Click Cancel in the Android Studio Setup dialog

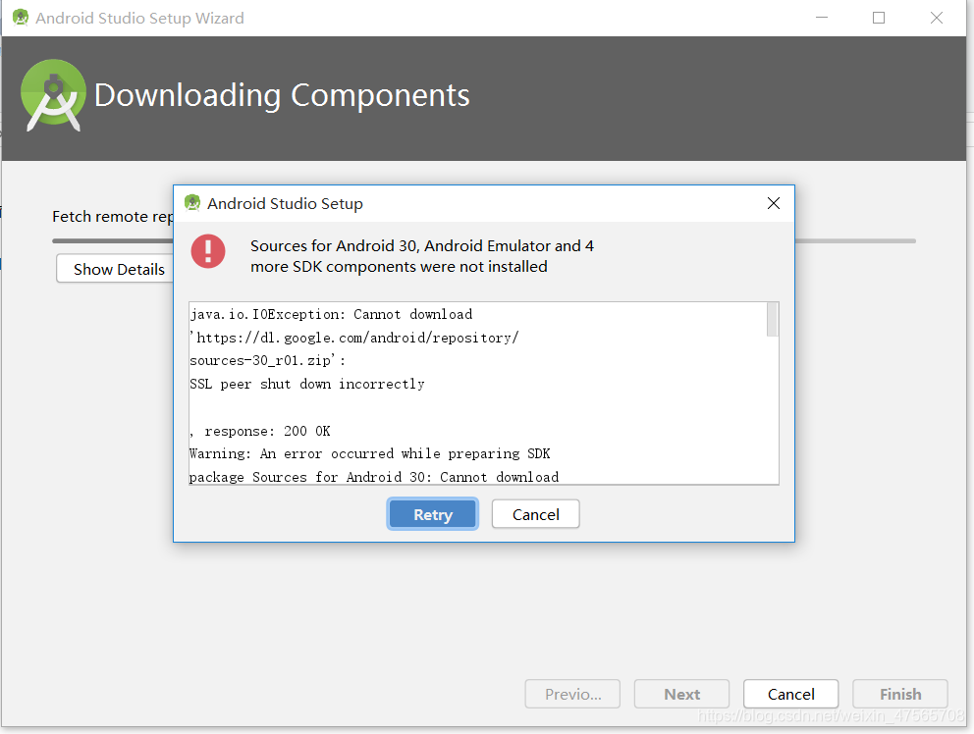(535, 514)
